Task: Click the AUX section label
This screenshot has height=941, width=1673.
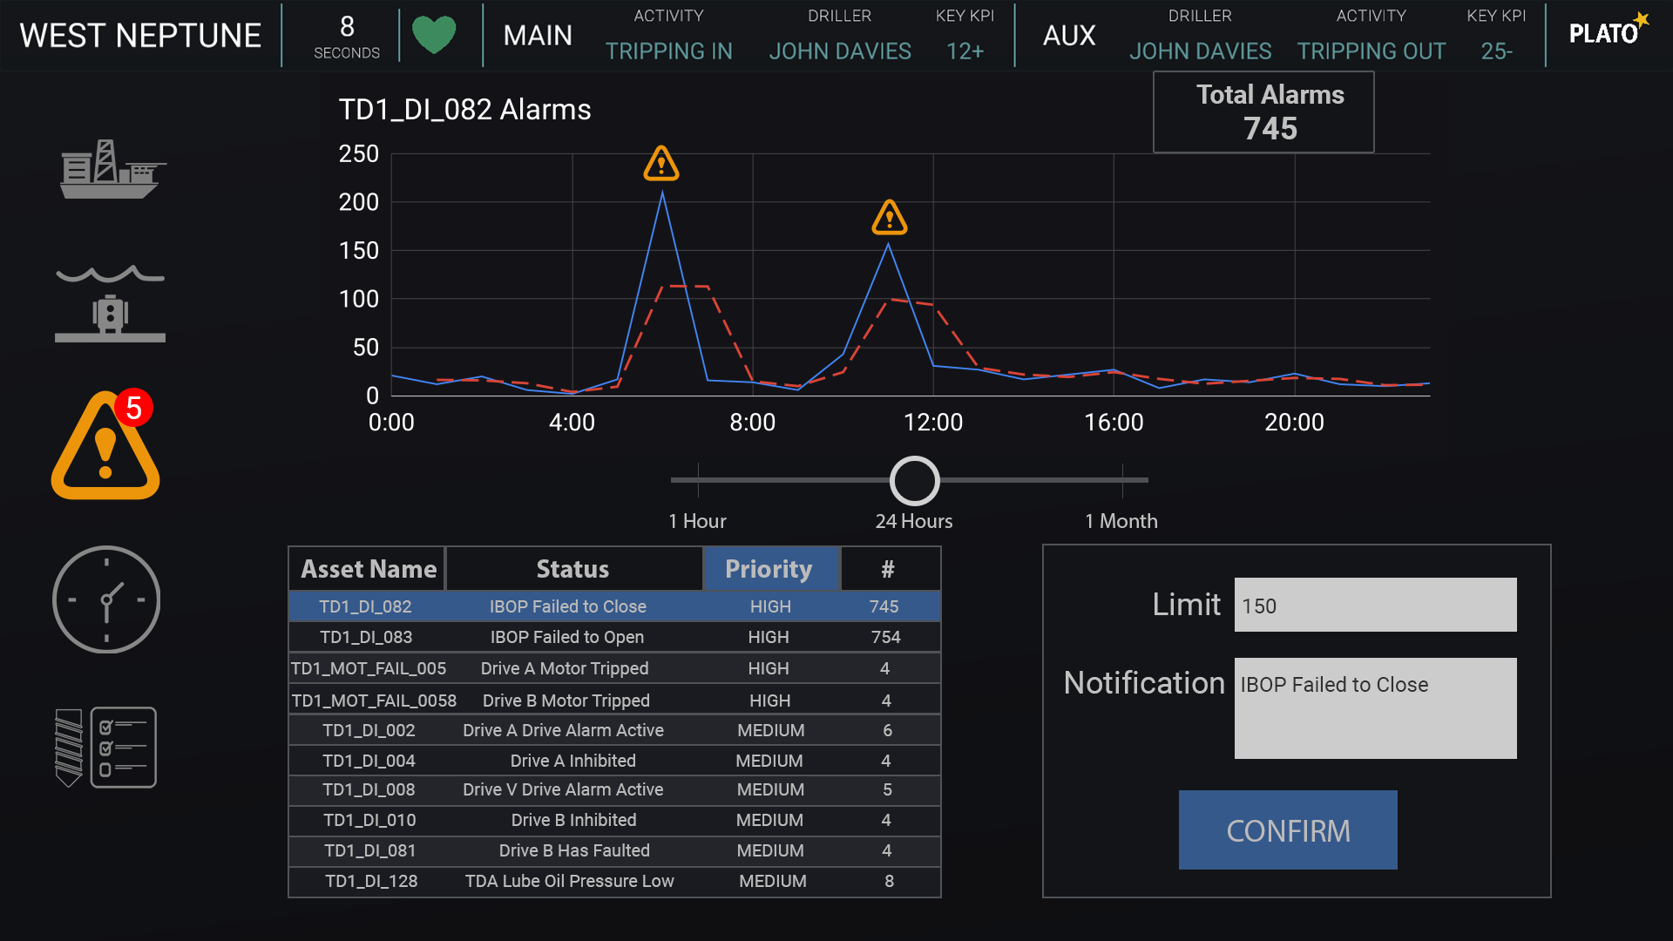Action: pyautogui.click(x=1069, y=36)
